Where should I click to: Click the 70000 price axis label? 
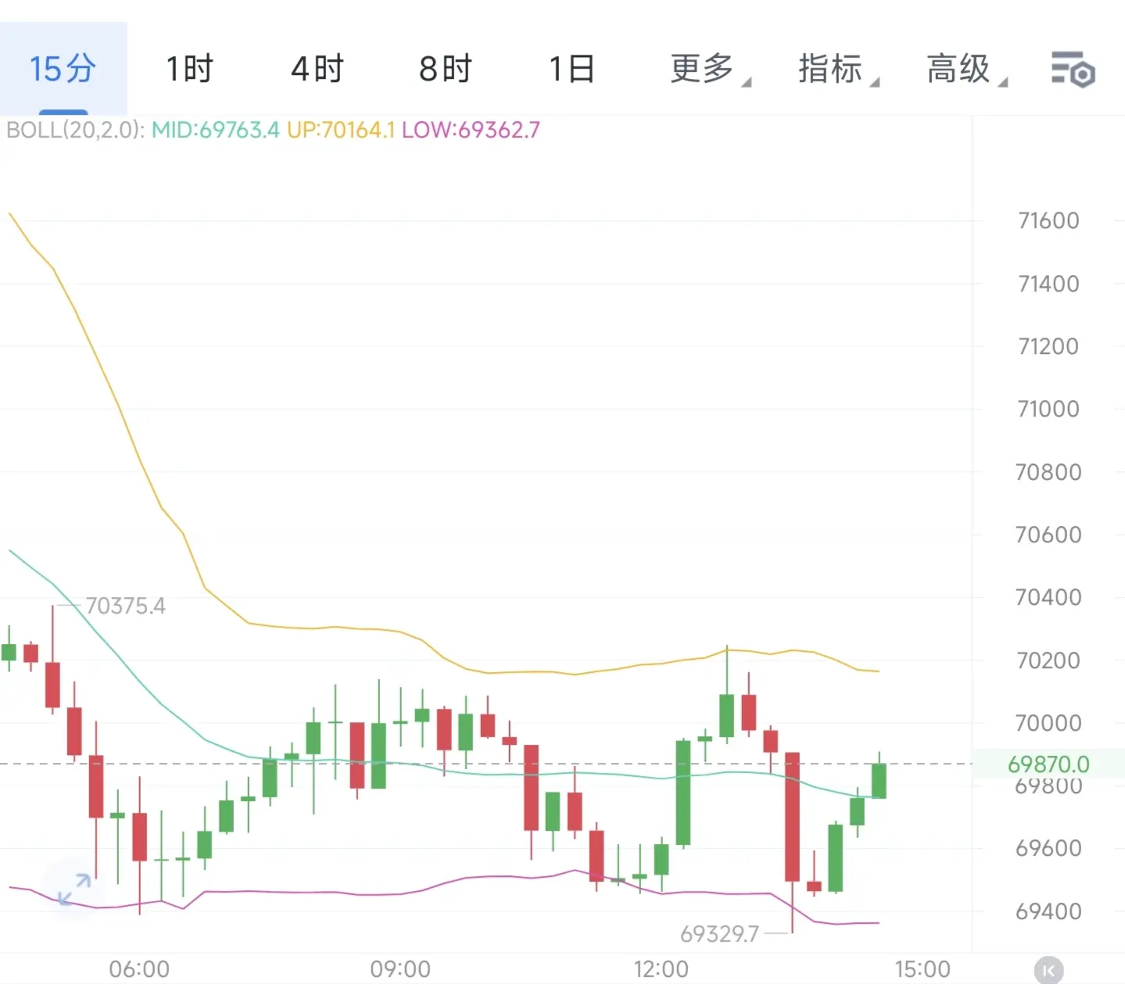[1048, 723]
